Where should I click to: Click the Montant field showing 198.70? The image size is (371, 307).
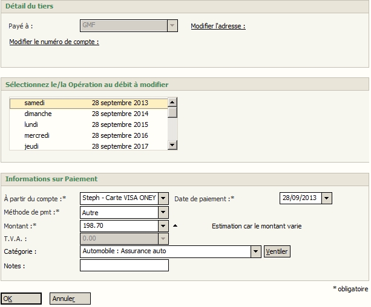coord(119,226)
